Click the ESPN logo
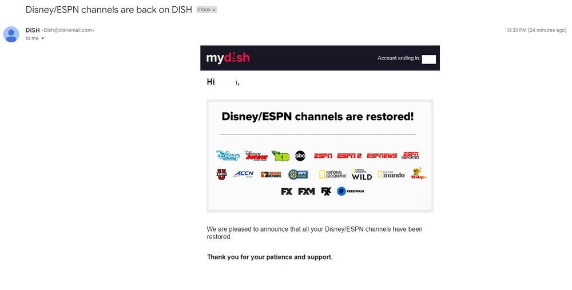Viewport: 572px width, 290px height. tap(323, 156)
